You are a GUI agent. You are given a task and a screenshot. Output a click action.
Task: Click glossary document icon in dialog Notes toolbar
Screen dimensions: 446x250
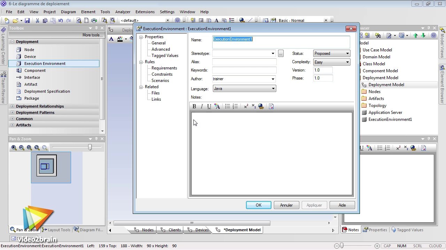271,107
